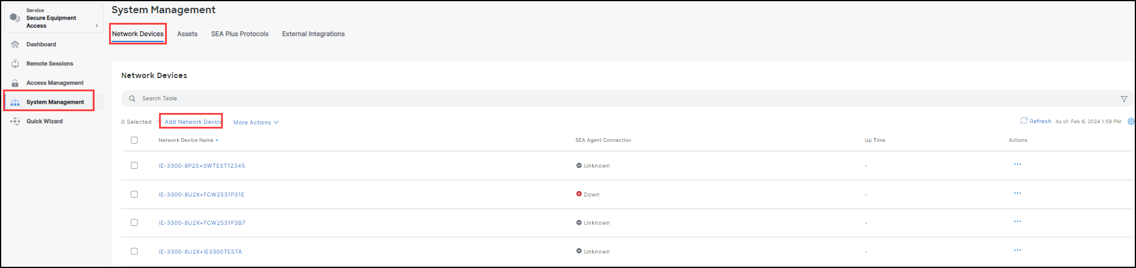Click the filter funnel icon

pos(1123,99)
